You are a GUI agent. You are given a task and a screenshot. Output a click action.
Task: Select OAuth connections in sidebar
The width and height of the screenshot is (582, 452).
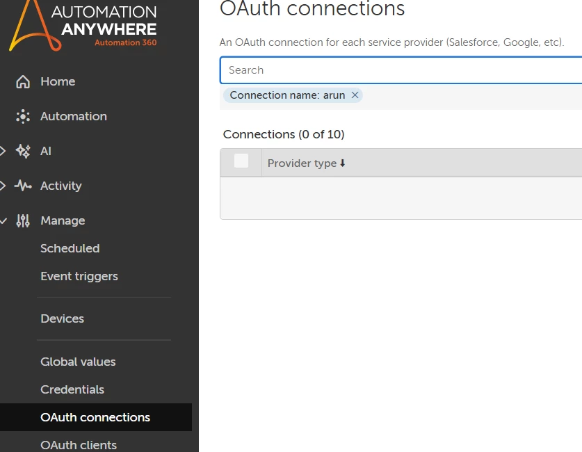(95, 417)
